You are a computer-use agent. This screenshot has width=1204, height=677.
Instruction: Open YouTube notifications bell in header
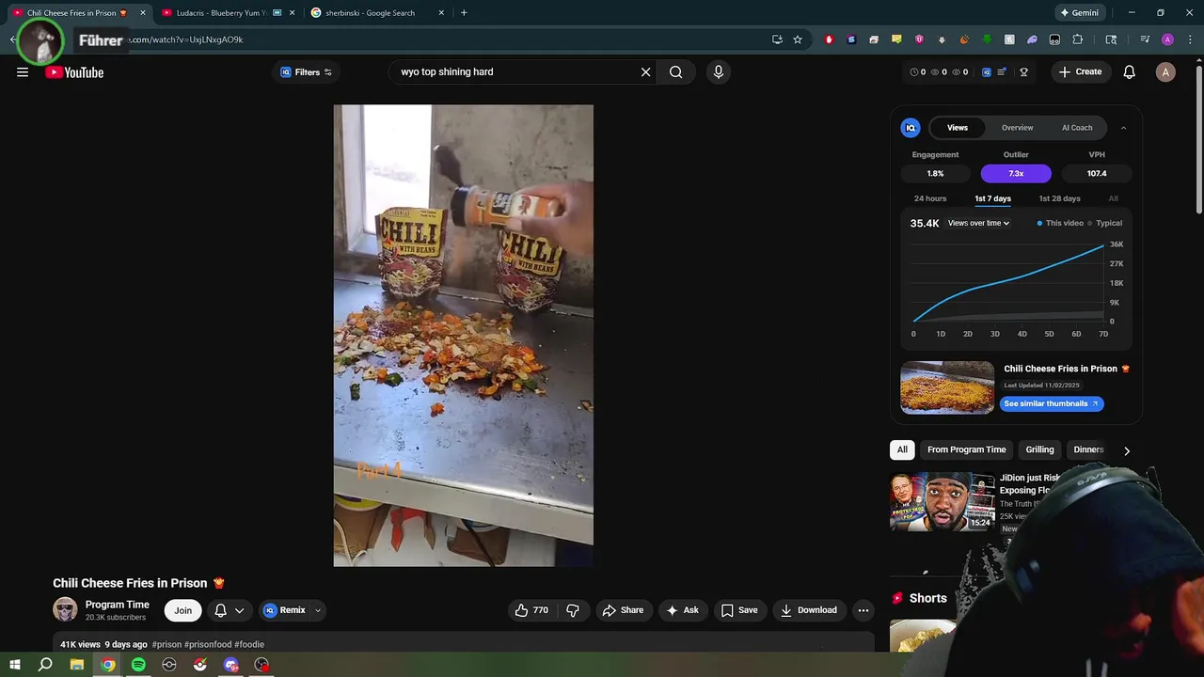point(1130,72)
